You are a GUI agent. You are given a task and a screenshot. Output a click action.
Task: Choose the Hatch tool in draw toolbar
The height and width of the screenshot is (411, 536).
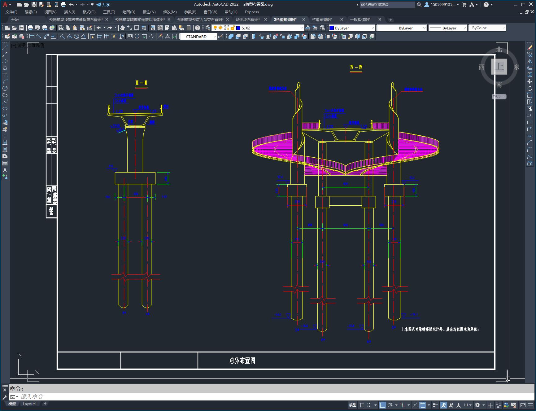[5, 143]
